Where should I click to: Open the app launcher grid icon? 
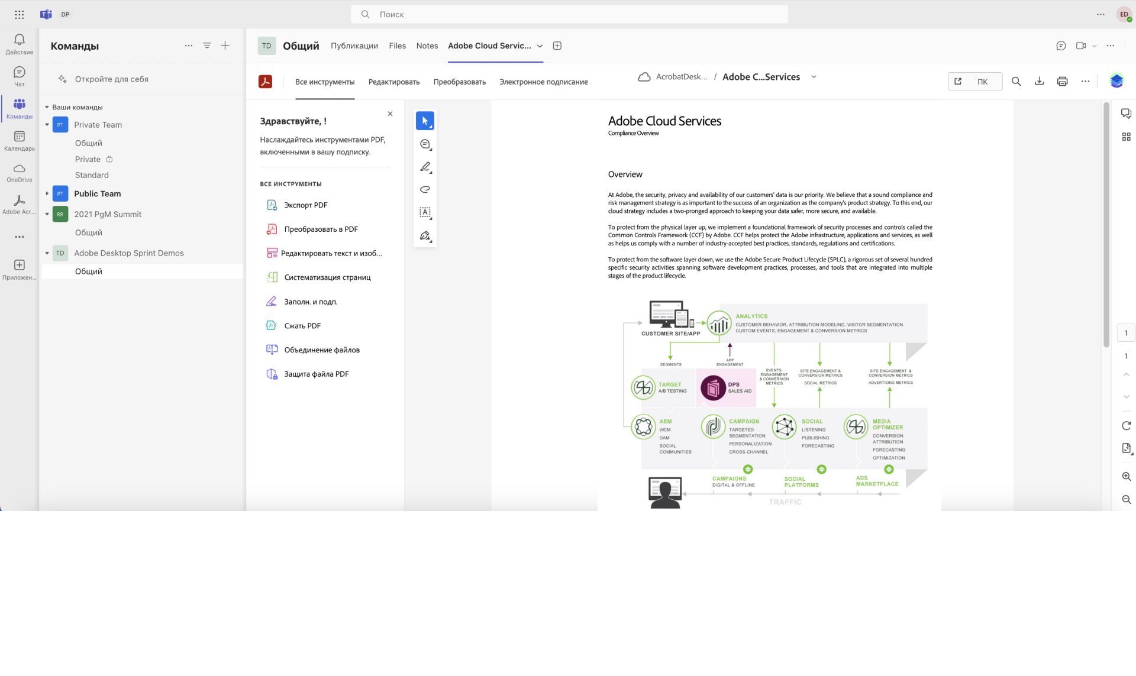(19, 14)
